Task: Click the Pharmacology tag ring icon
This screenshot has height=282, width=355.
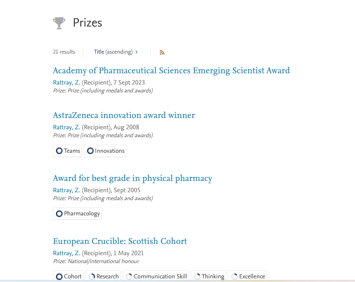Action: [59, 214]
